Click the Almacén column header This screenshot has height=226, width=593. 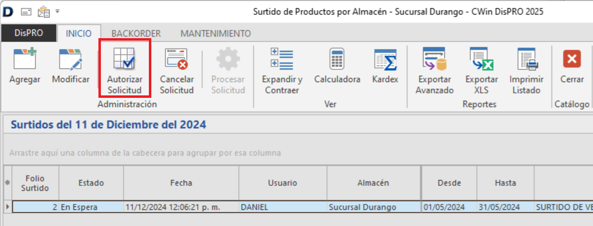[373, 183]
